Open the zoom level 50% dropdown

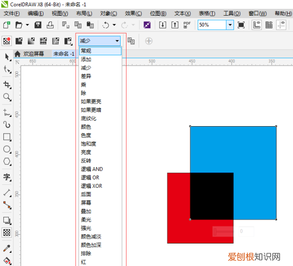pyautogui.click(x=230, y=24)
